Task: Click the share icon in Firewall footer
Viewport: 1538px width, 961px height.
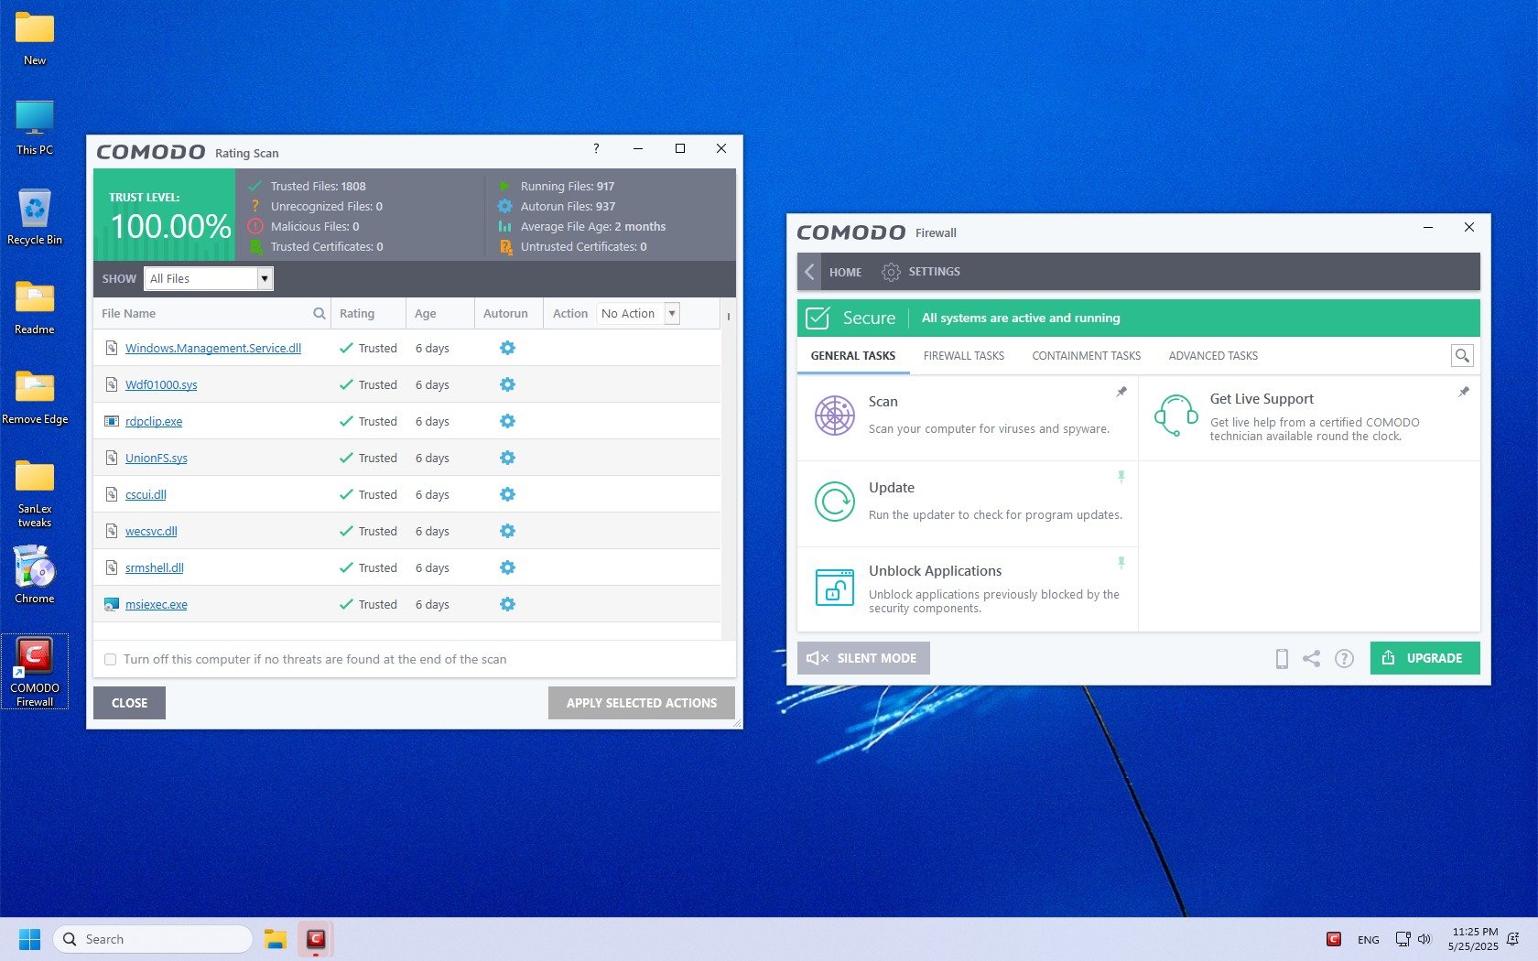Action: tap(1311, 658)
